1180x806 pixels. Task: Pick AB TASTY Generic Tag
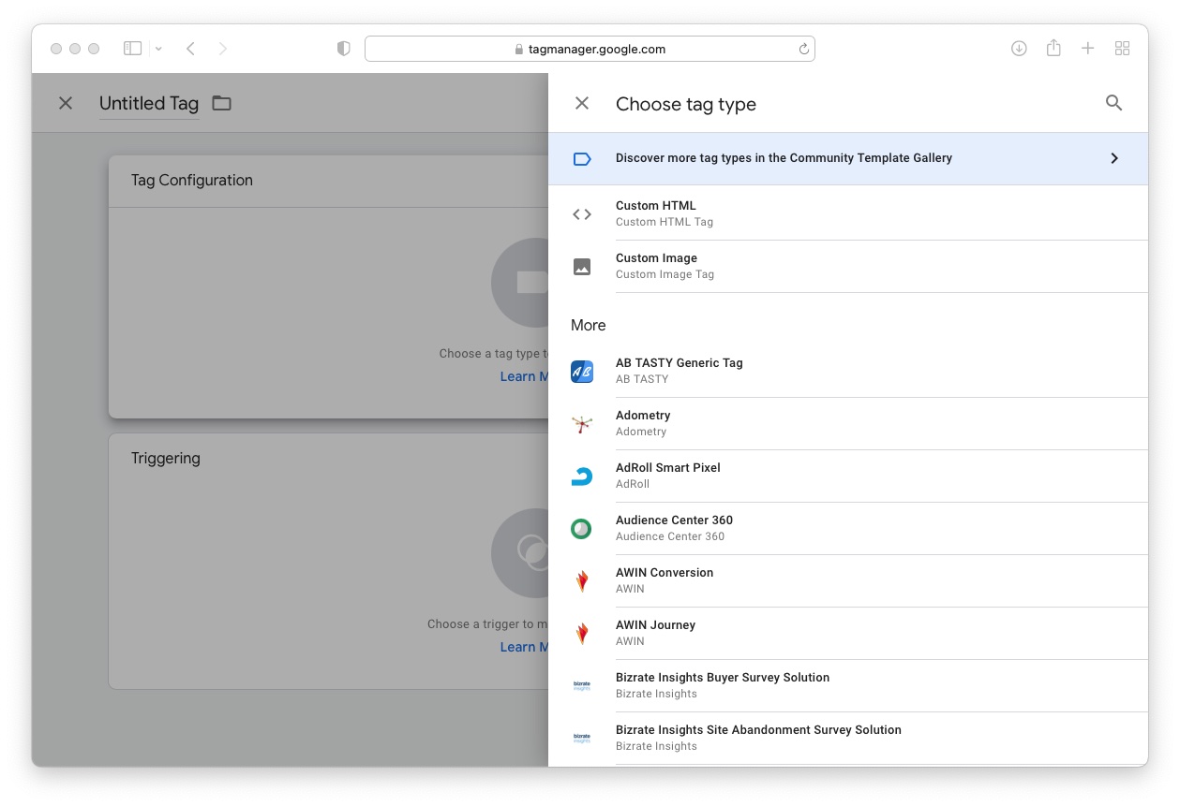click(x=848, y=372)
